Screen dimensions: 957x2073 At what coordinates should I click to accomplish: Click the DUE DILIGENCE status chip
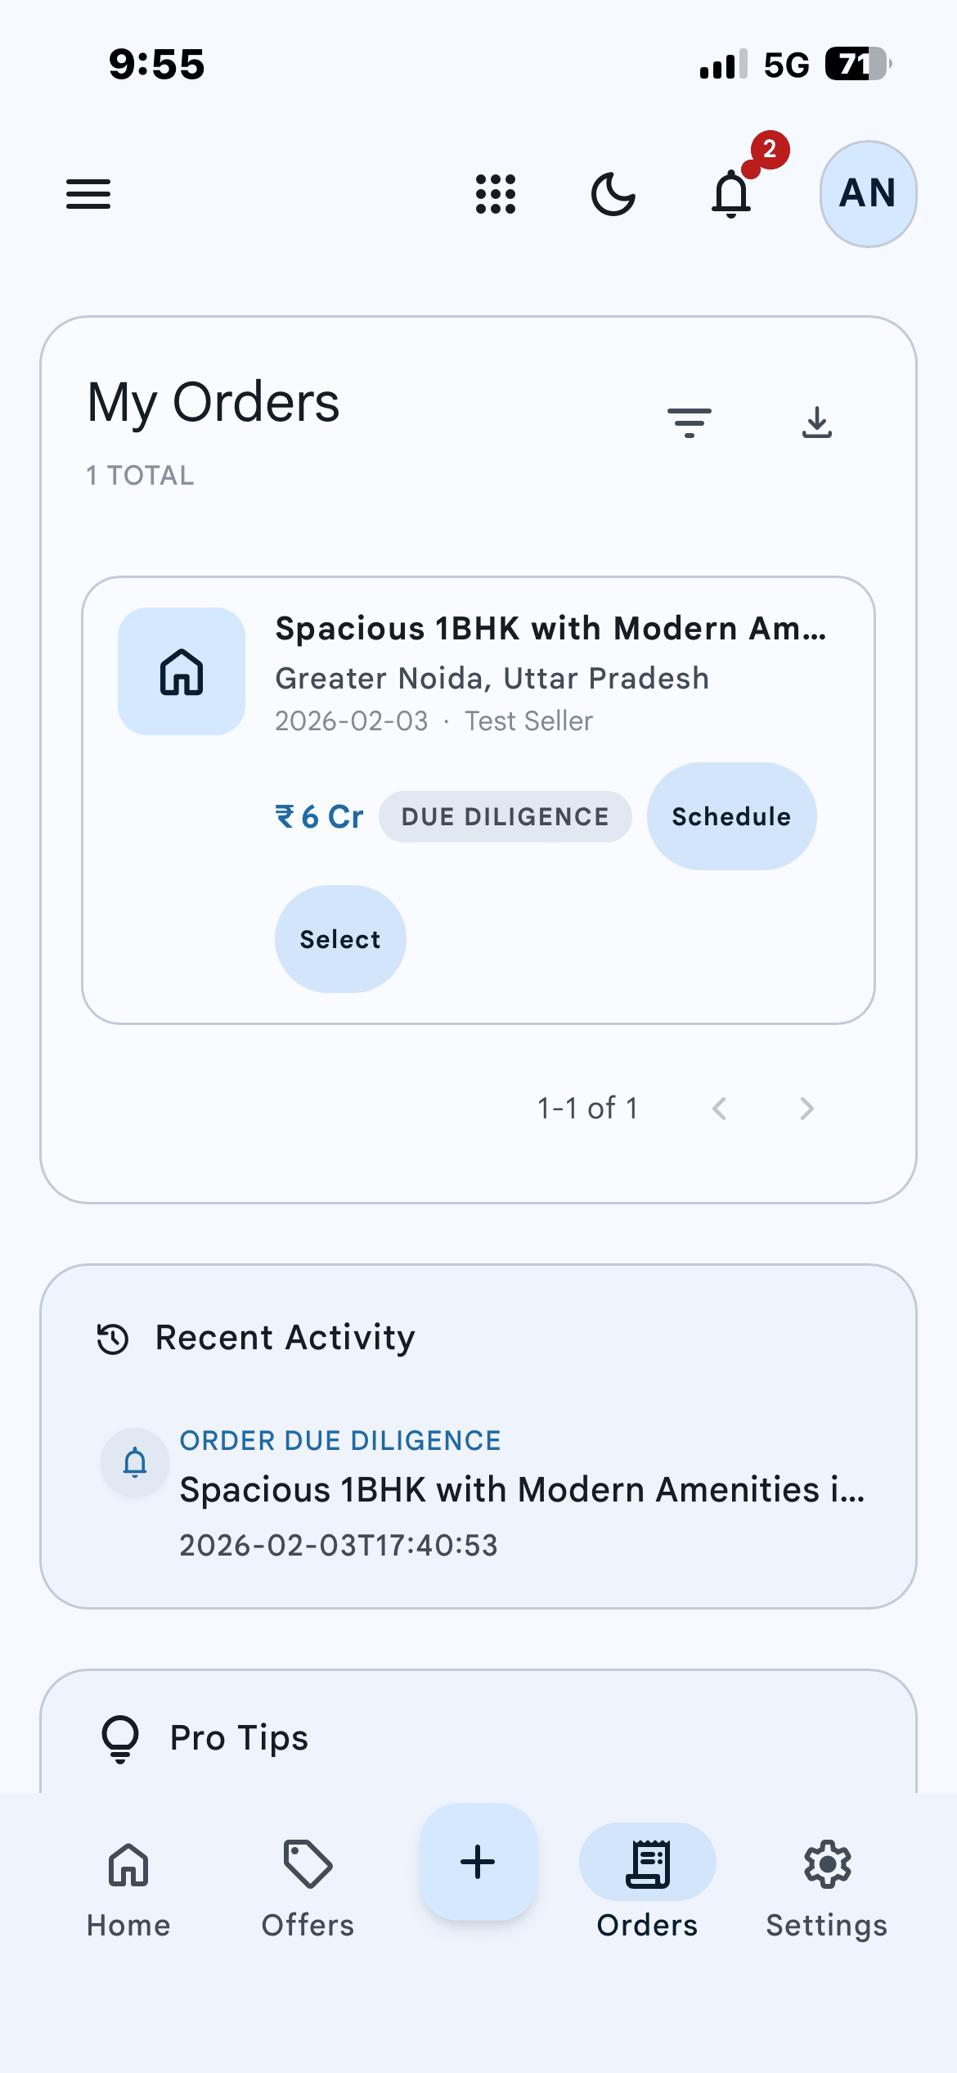505,816
